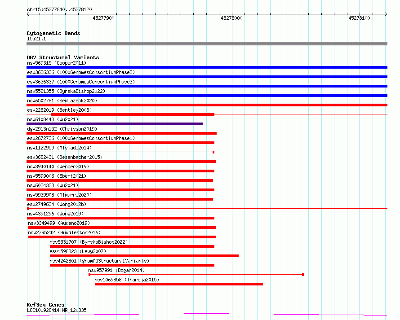
Task: Click the right arrow of the ruler
Action: coord(386,14)
